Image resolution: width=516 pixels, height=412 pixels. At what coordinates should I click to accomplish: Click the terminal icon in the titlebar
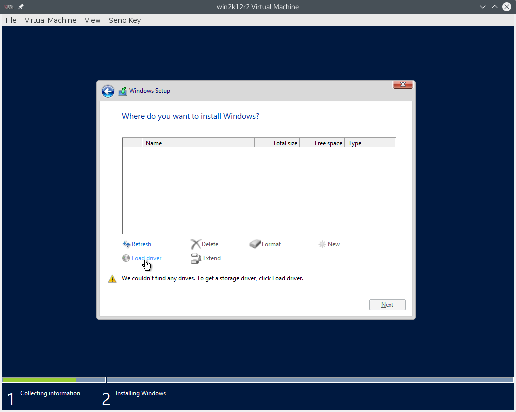(8, 7)
